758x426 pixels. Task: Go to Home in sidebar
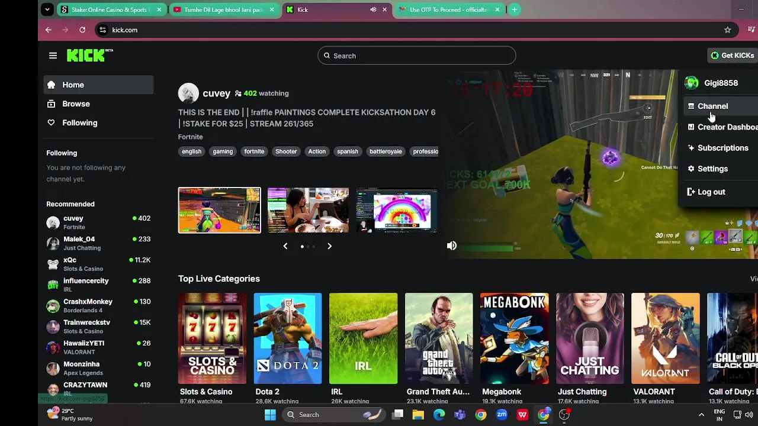[98, 85]
